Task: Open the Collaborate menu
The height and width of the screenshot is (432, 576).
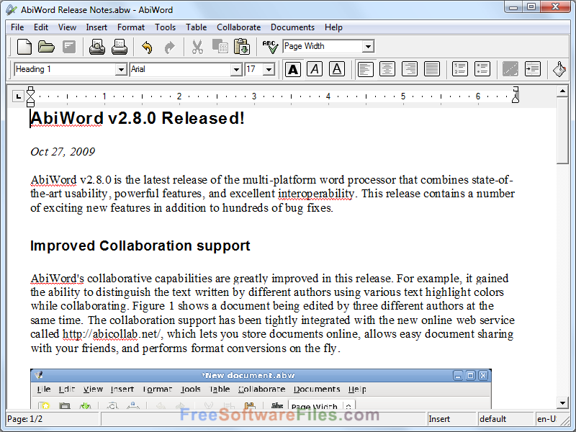Action: coord(239,27)
